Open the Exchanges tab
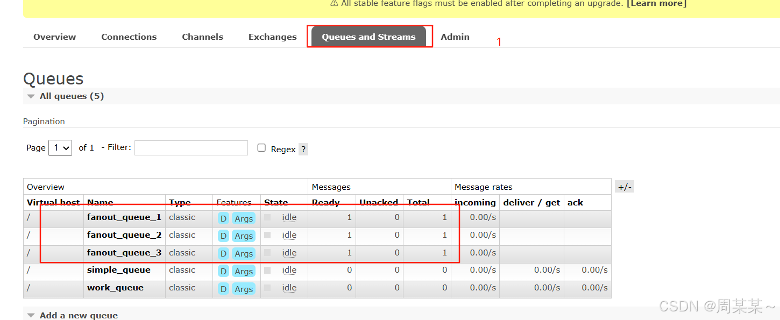The height and width of the screenshot is (320, 780). pos(273,37)
